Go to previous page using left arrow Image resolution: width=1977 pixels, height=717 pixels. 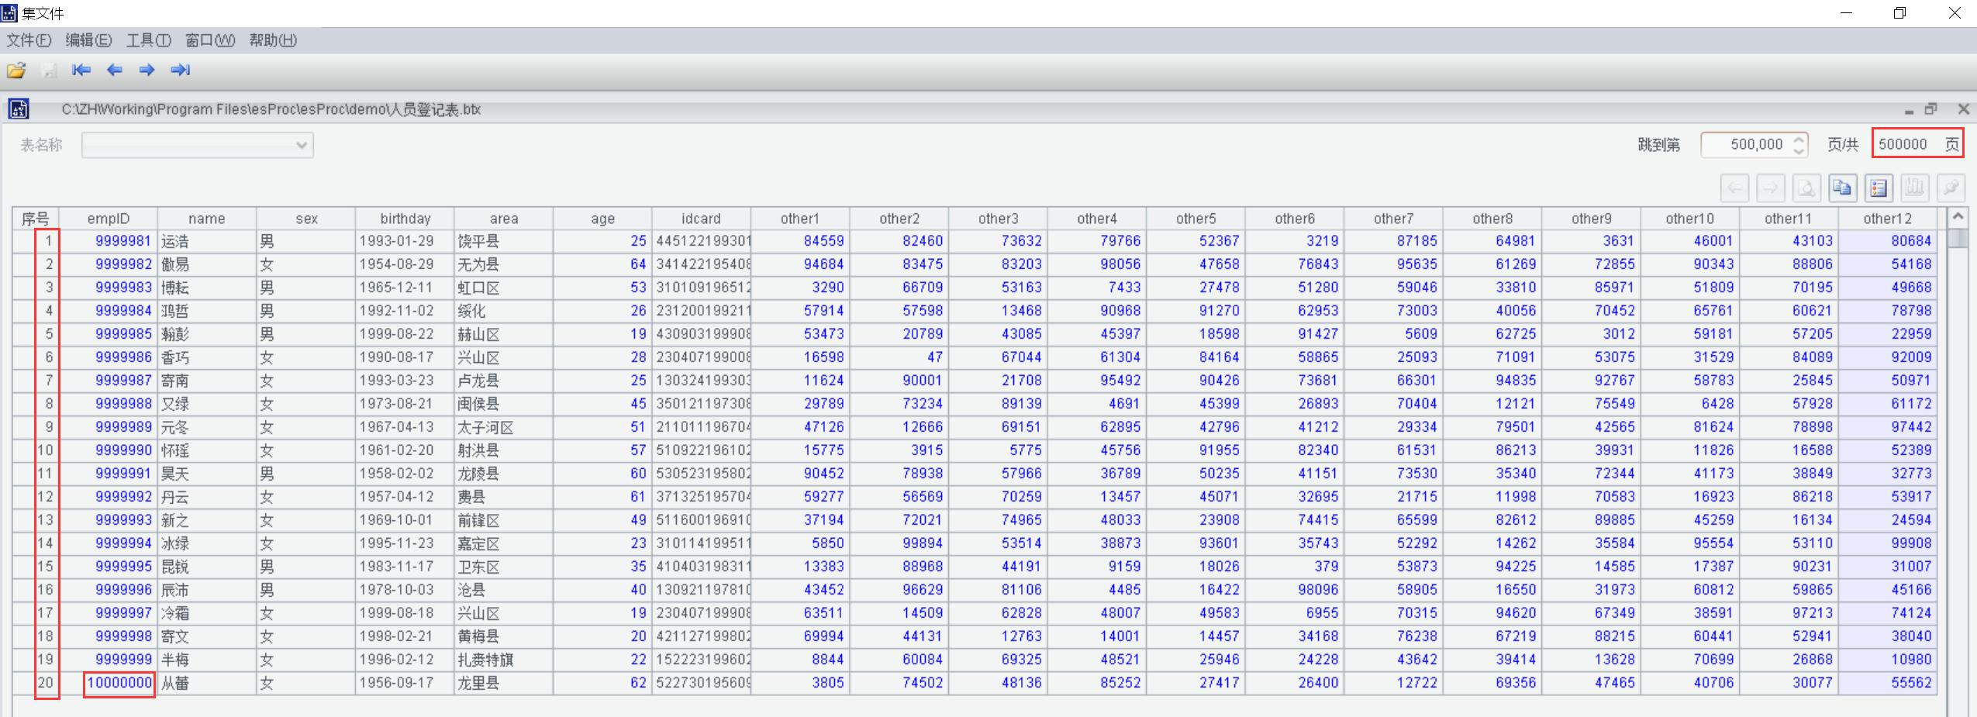(x=115, y=71)
